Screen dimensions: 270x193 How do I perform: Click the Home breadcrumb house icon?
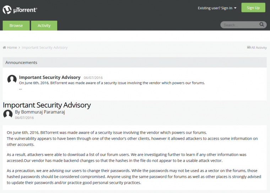tap(4, 47)
